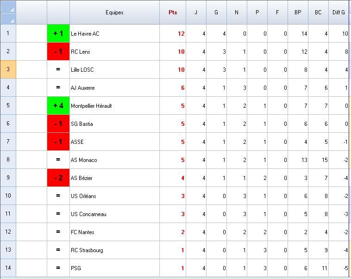Click the points value for AJ Auxerre
Image resolution: width=351 pixels, height=279 pixels.
click(173, 87)
